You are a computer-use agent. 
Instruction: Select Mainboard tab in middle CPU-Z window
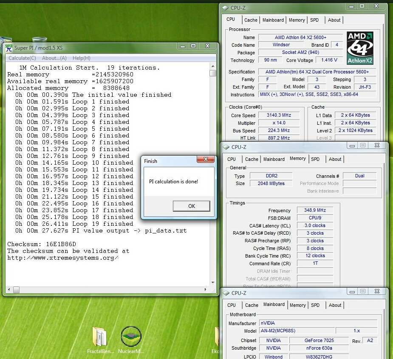274,159
